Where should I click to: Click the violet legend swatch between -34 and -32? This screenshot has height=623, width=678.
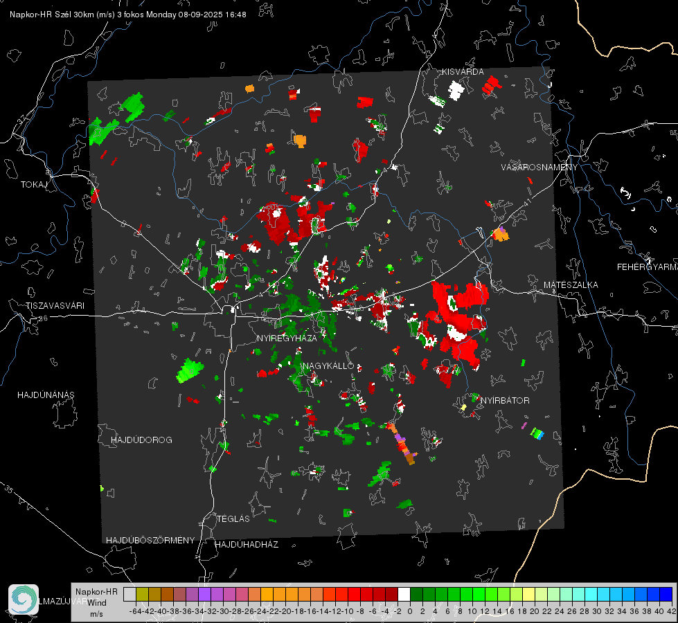204,595
